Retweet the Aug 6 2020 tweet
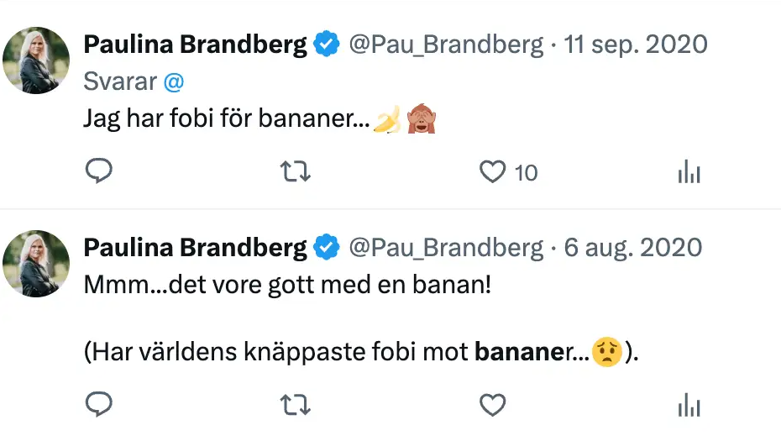 [x=295, y=407]
